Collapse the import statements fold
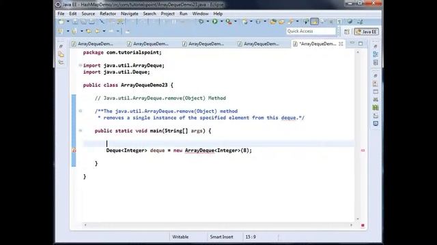Image resolution: width=437 pixels, height=245 pixels. (x=81, y=65)
